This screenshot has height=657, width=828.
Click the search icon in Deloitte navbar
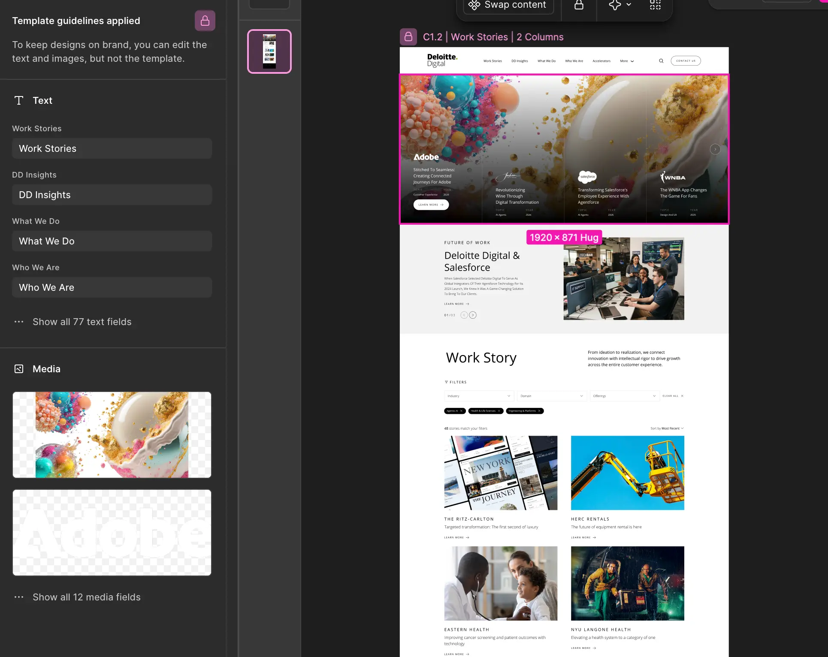click(661, 61)
